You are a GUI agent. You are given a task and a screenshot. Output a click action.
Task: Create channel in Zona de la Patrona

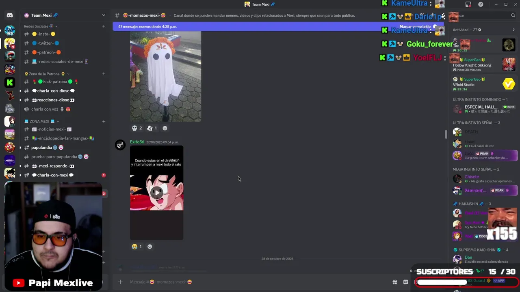[104, 74]
